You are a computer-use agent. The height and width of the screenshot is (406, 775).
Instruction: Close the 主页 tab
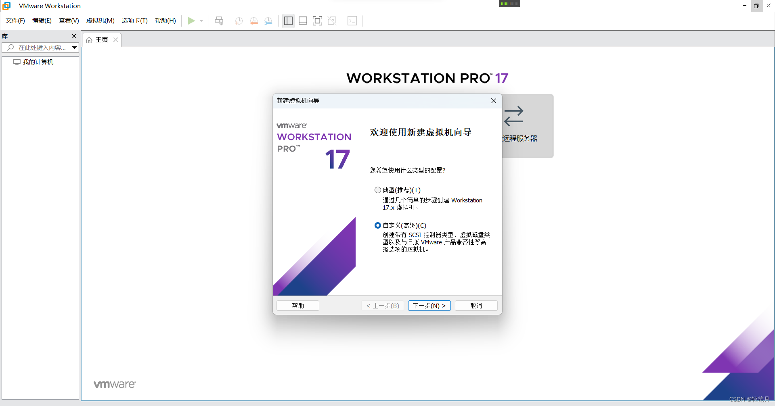[115, 40]
